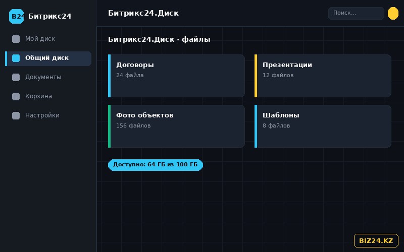This screenshot has width=404, height=252.
Task: Click the blue icon beside Общий диск
Action: click(x=16, y=58)
